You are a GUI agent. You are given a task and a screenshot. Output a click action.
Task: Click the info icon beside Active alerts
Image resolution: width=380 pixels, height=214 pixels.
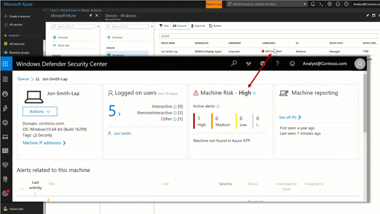tap(218, 106)
